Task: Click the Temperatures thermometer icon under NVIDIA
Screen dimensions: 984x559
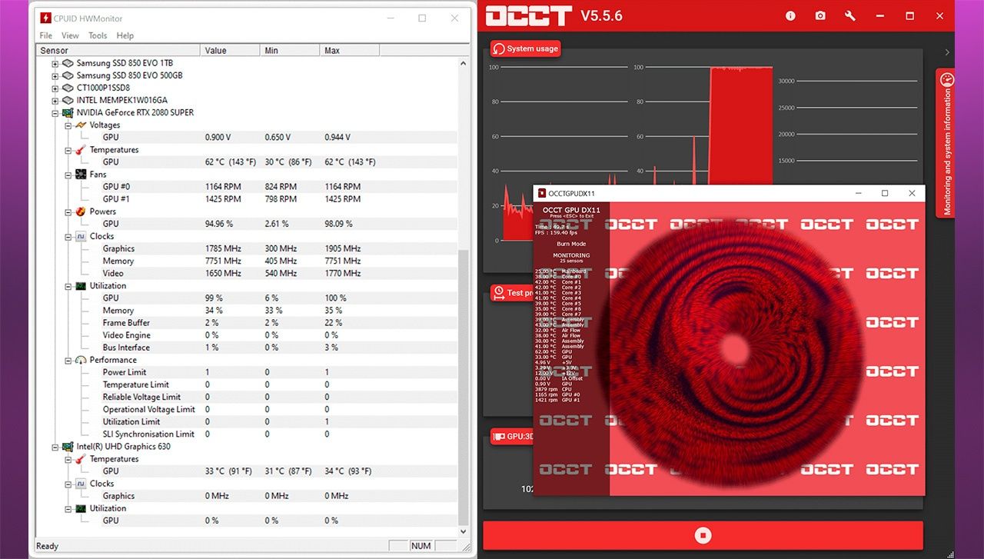Action: click(x=81, y=150)
